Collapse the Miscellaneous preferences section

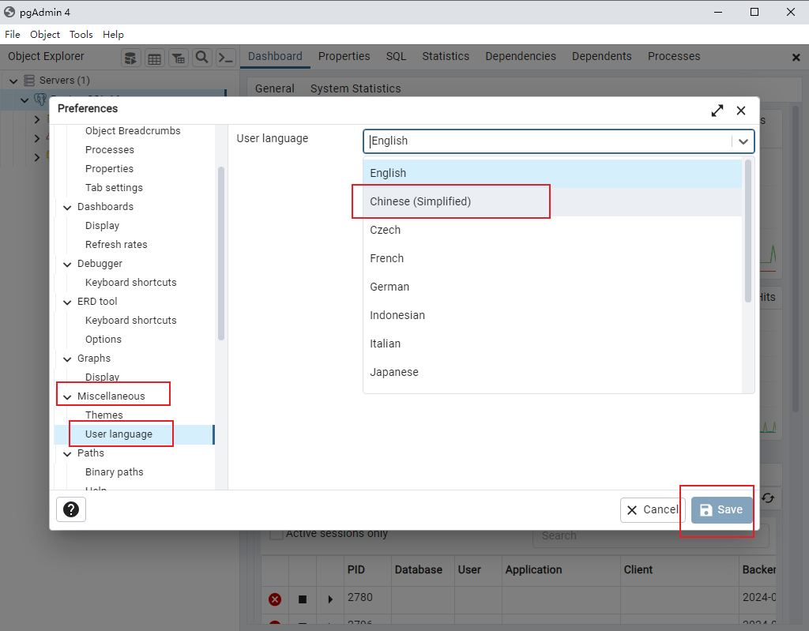point(67,396)
